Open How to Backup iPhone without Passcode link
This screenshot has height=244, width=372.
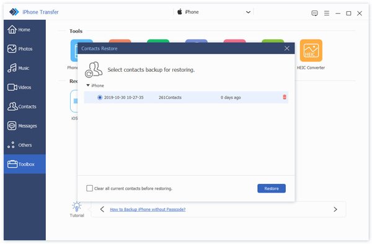pyautogui.click(x=148, y=209)
